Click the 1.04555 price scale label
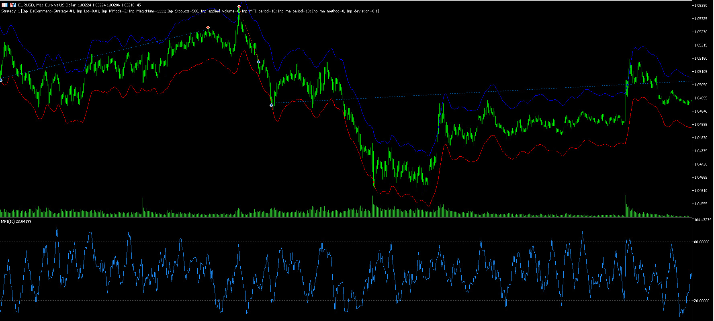714x321 pixels. pos(701,204)
